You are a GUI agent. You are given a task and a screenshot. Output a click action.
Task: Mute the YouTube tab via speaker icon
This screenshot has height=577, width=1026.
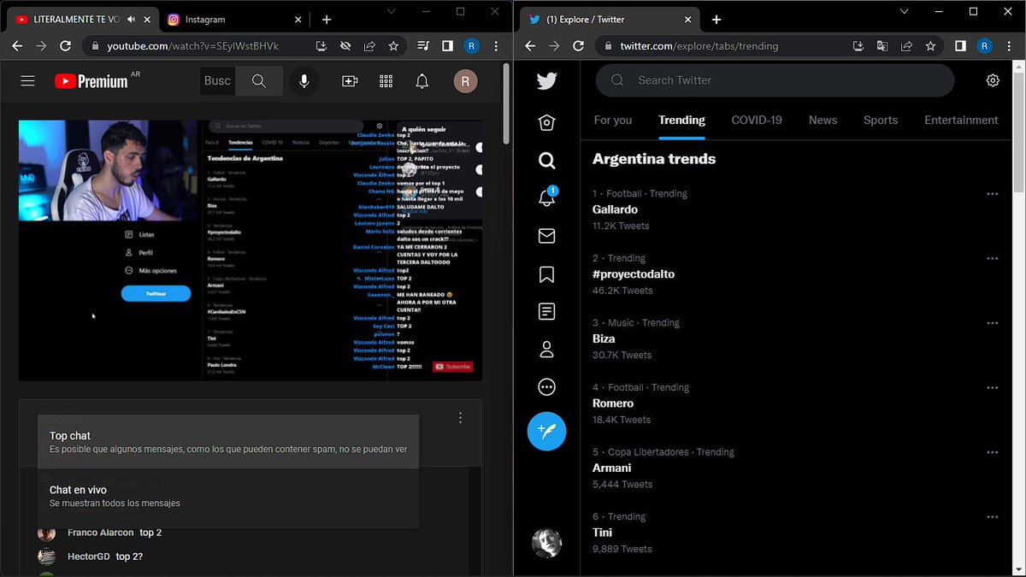[x=131, y=19]
